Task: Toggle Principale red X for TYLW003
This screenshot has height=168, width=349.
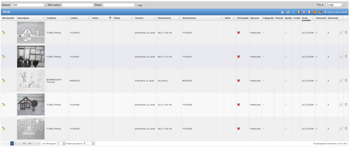Action: [x=238, y=33]
